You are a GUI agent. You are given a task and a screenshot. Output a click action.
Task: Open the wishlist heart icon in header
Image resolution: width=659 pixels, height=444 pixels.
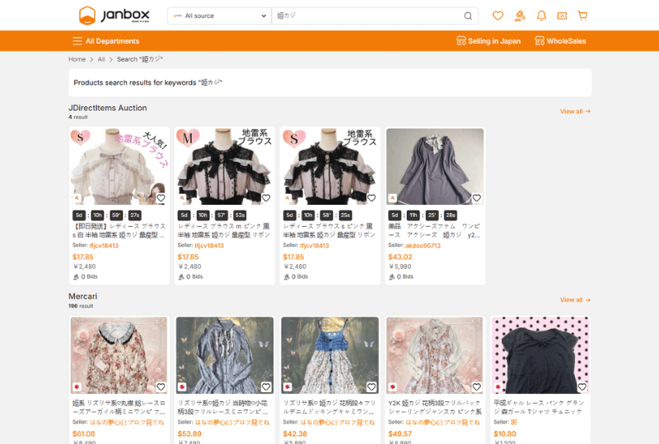click(498, 16)
